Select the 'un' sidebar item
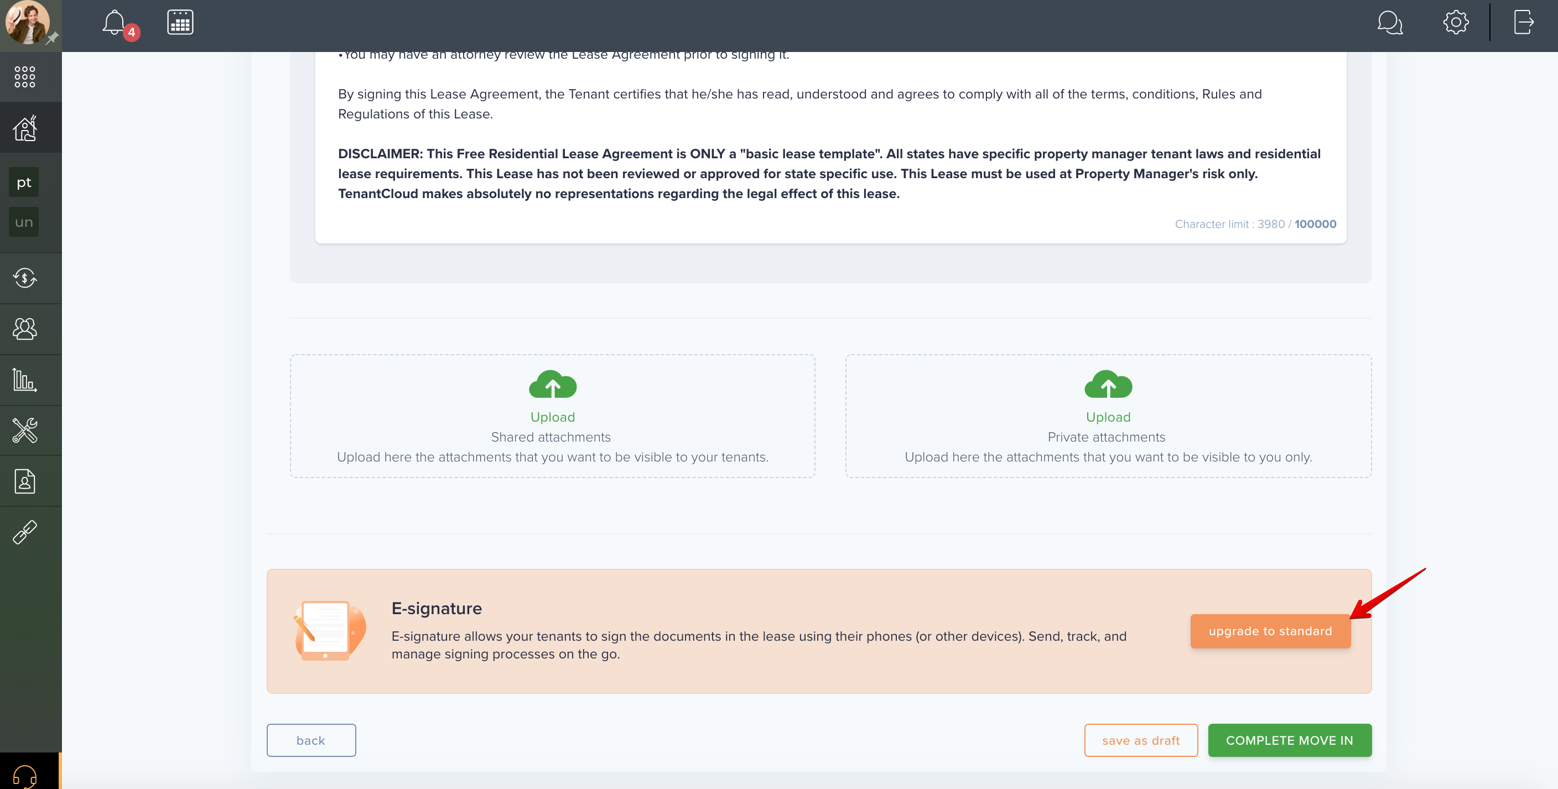Image resolution: width=1558 pixels, height=789 pixels. 24,222
